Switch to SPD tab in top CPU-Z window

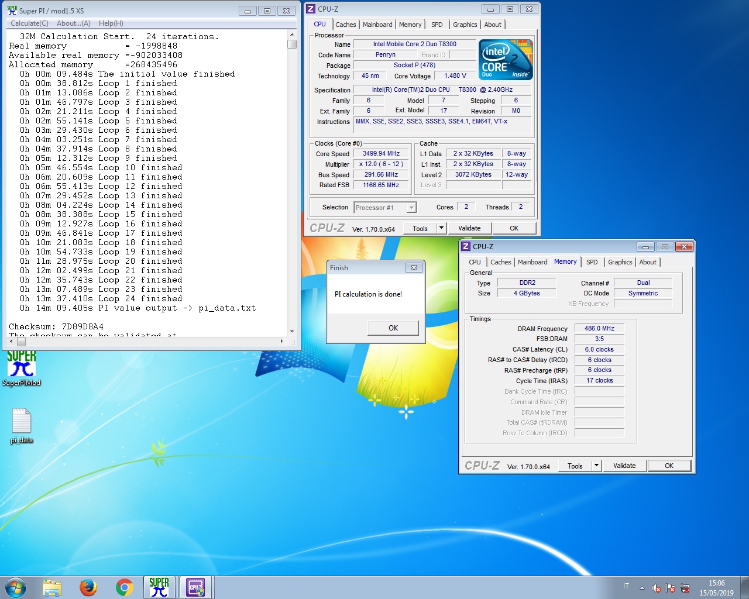(437, 25)
